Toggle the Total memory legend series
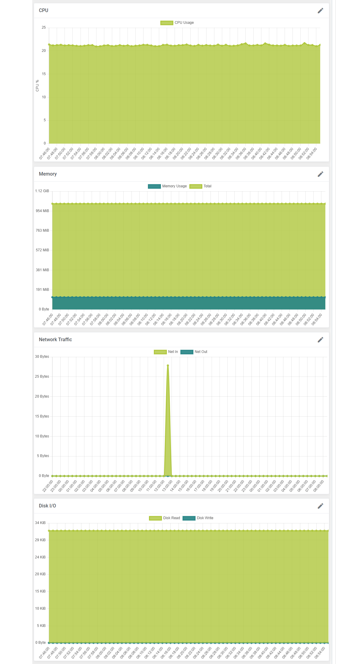338x664 pixels. (x=201, y=186)
